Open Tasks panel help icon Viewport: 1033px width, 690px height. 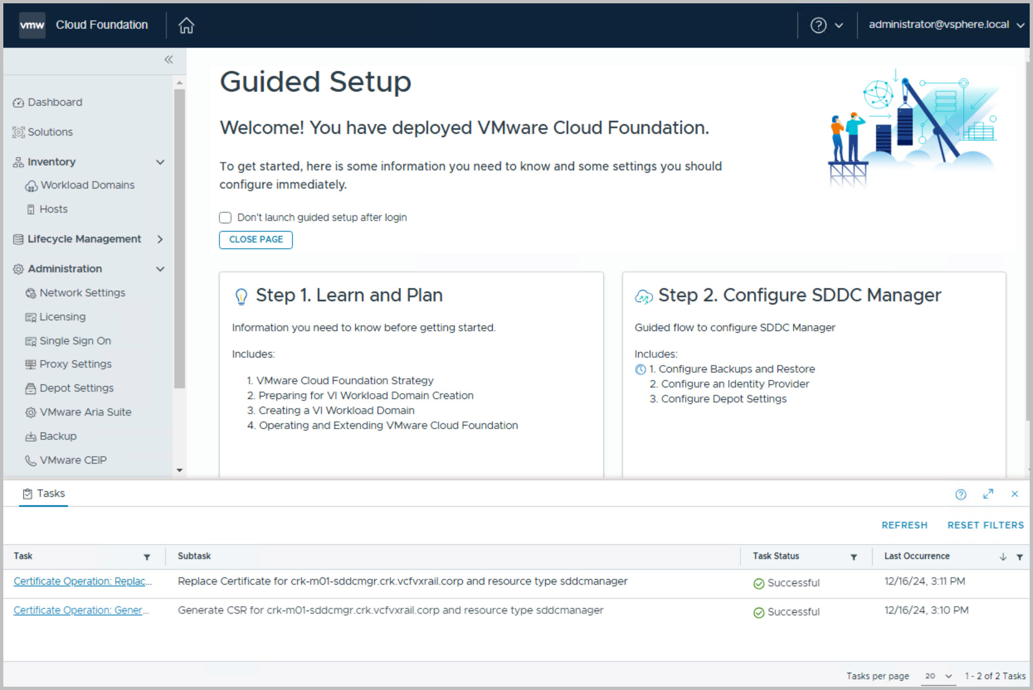pyautogui.click(x=961, y=494)
